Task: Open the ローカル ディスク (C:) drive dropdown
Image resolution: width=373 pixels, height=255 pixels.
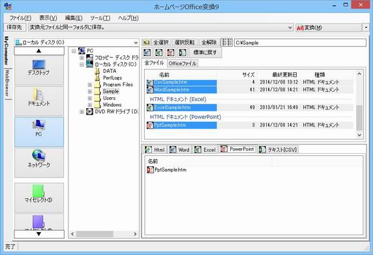Action: click(x=136, y=43)
